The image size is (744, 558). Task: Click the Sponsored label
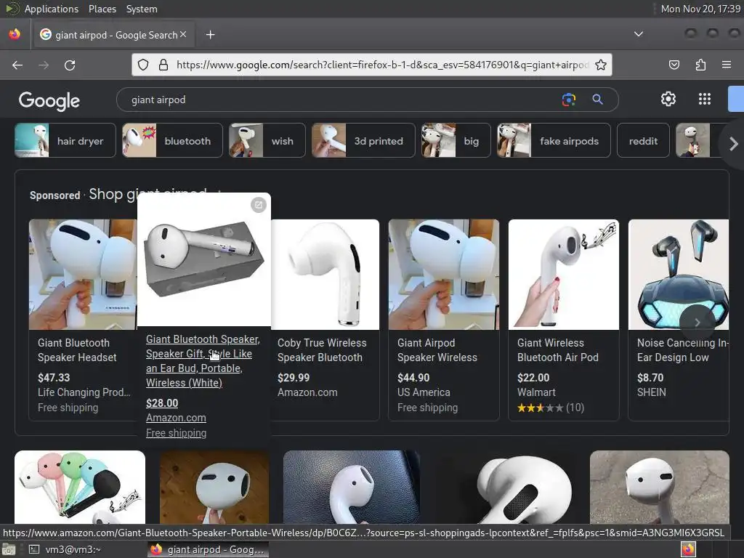pos(55,195)
